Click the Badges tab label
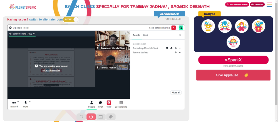 (209, 14)
